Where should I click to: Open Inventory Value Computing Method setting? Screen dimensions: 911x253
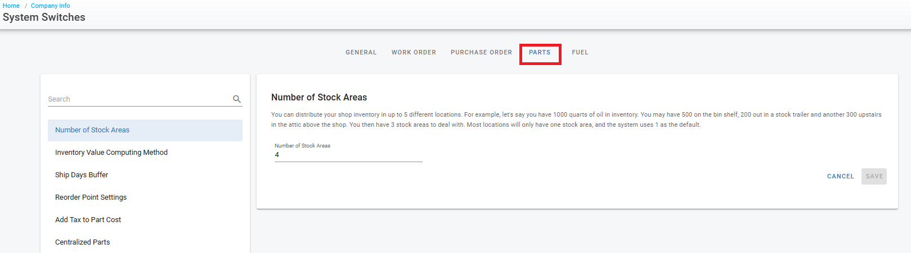pos(111,153)
